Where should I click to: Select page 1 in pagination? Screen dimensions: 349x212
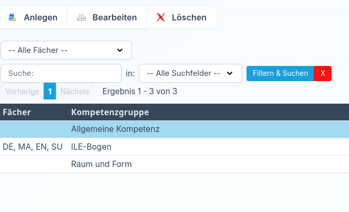tap(50, 91)
